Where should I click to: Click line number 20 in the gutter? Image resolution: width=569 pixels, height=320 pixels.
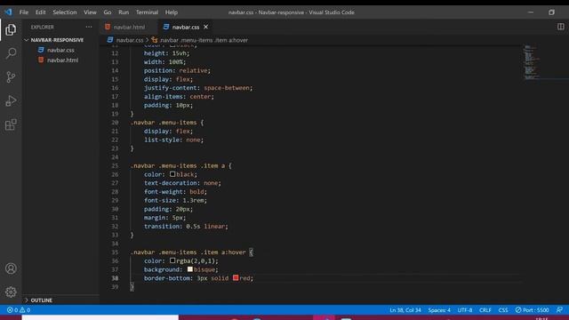click(115, 123)
